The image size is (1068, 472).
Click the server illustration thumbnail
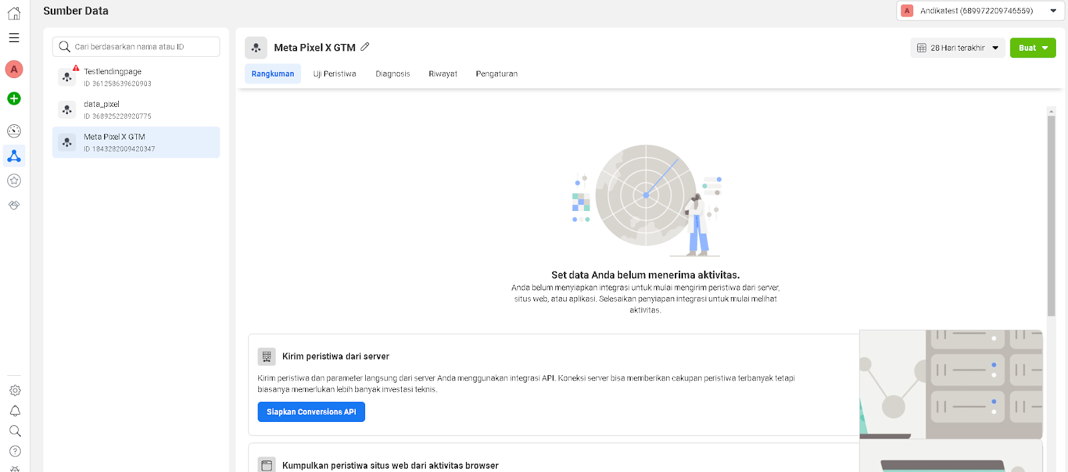pyautogui.click(x=951, y=384)
